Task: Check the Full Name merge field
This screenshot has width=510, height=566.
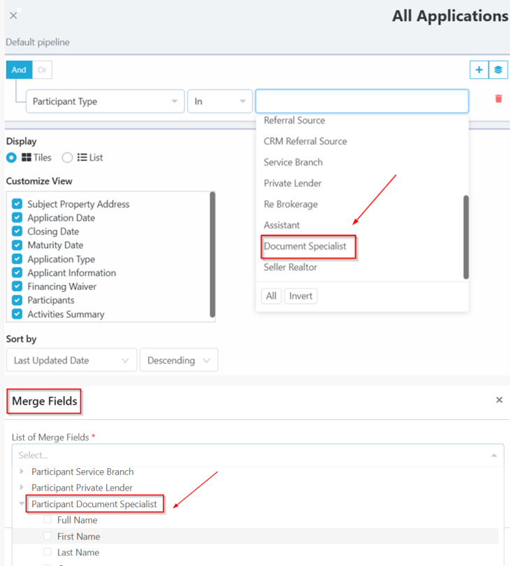Action: [48, 520]
